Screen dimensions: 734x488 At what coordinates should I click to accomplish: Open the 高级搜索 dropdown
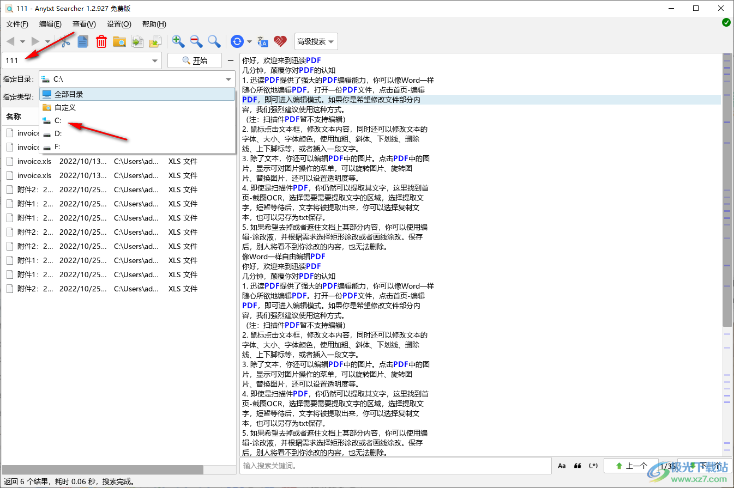click(x=316, y=41)
